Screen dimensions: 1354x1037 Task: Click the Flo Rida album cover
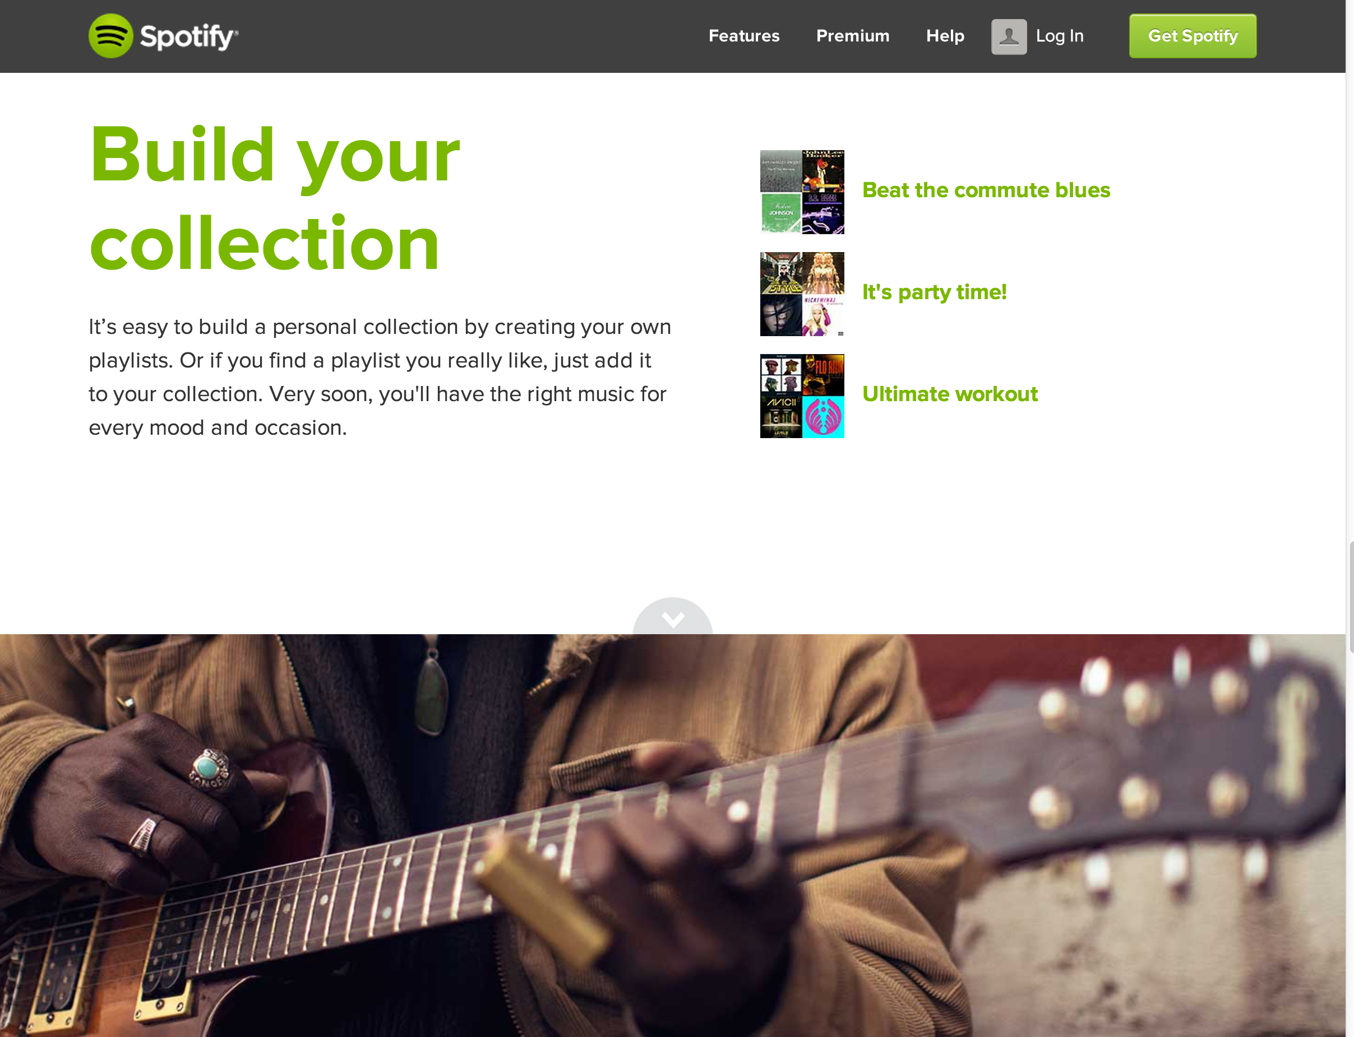pyautogui.click(x=824, y=375)
